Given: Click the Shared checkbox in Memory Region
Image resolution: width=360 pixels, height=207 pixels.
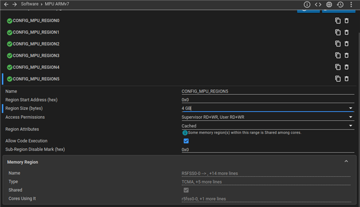Looking at the screenshot, I should pos(186,190).
